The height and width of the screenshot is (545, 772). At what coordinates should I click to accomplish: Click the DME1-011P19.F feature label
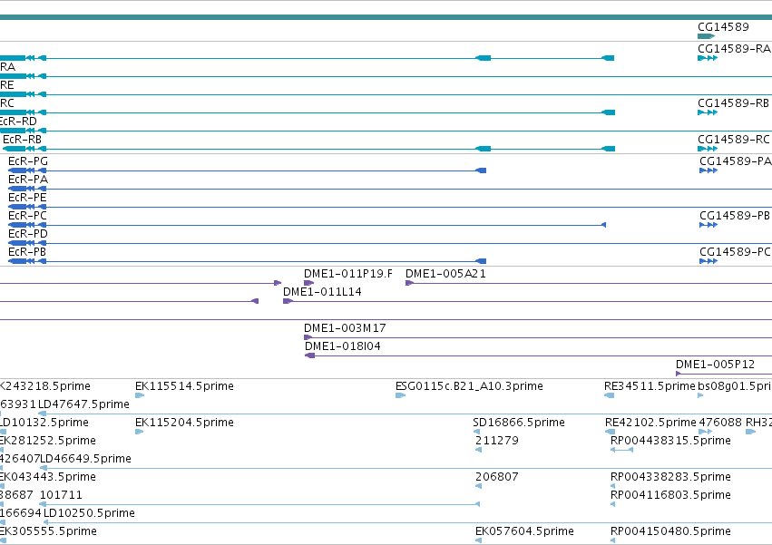point(348,274)
